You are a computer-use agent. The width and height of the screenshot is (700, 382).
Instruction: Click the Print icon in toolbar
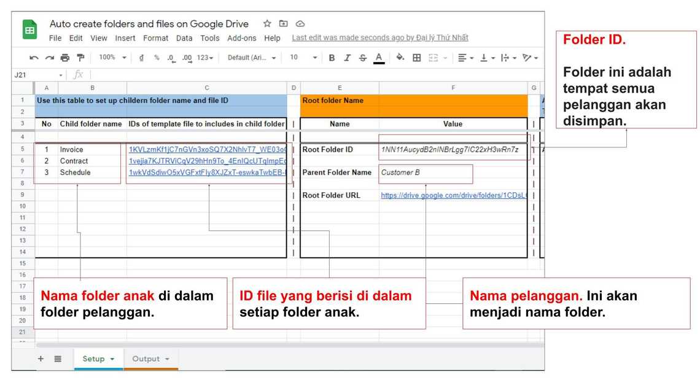pyautogui.click(x=64, y=58)
